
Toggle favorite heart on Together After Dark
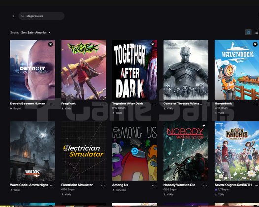tap(153, 44)
